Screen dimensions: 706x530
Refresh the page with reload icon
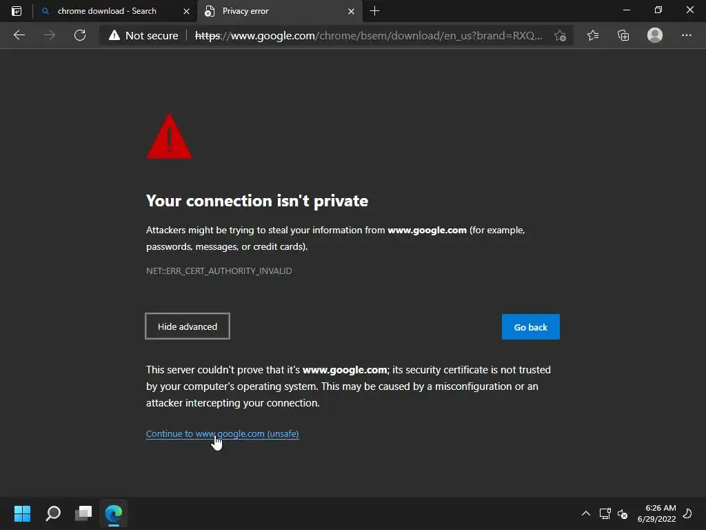click(80, 35)
